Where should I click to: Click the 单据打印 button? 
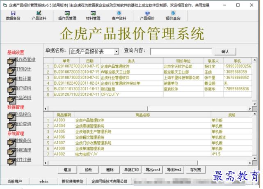pos(131,170)
